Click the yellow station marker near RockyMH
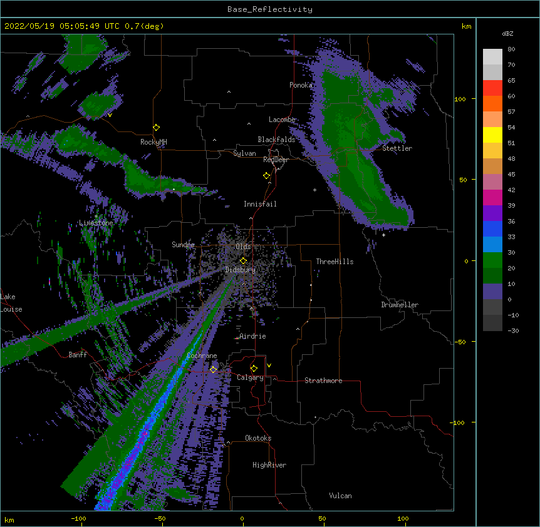The height and width of the screenshot is (527, 540). click(156, 128)
